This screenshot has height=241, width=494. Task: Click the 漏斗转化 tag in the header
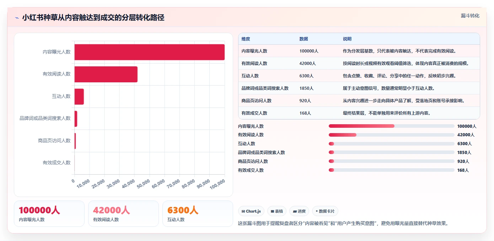pos(470,16)
